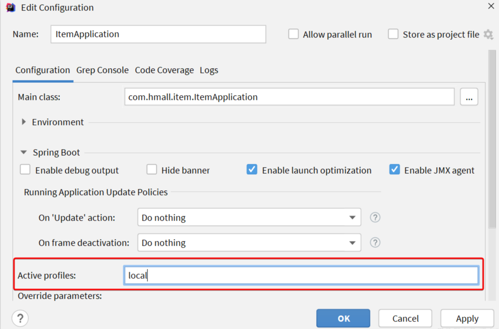Click the 'On frame deactivation:' label
Image resolution: width=499 pixels, height=329 pixels.
pos(84,243)
